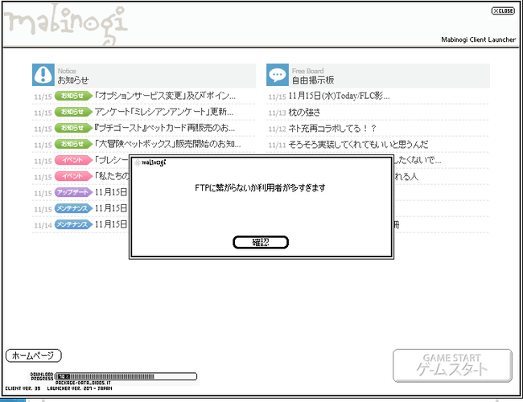523x402 pixels.
Task: Close the launcher with the CLOSE button
Action: click(x=503, y=11)
